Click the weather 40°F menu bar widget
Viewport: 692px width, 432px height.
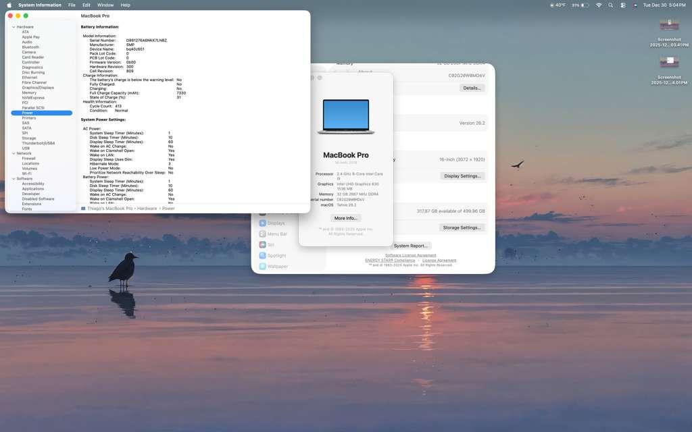pyautogui.click(x=558, y=5)
